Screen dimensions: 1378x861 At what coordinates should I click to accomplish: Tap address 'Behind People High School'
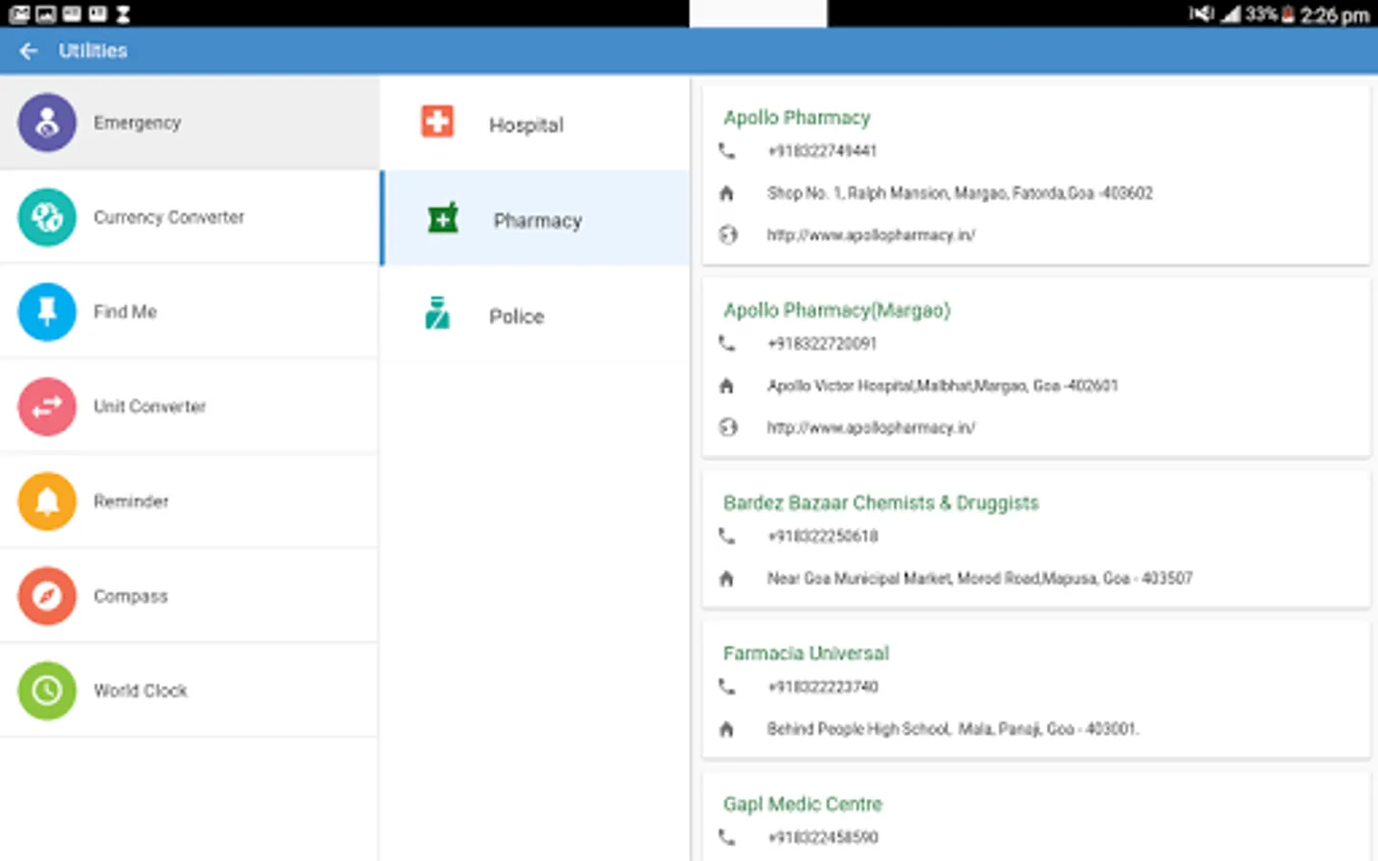click(x=953, y=729)
